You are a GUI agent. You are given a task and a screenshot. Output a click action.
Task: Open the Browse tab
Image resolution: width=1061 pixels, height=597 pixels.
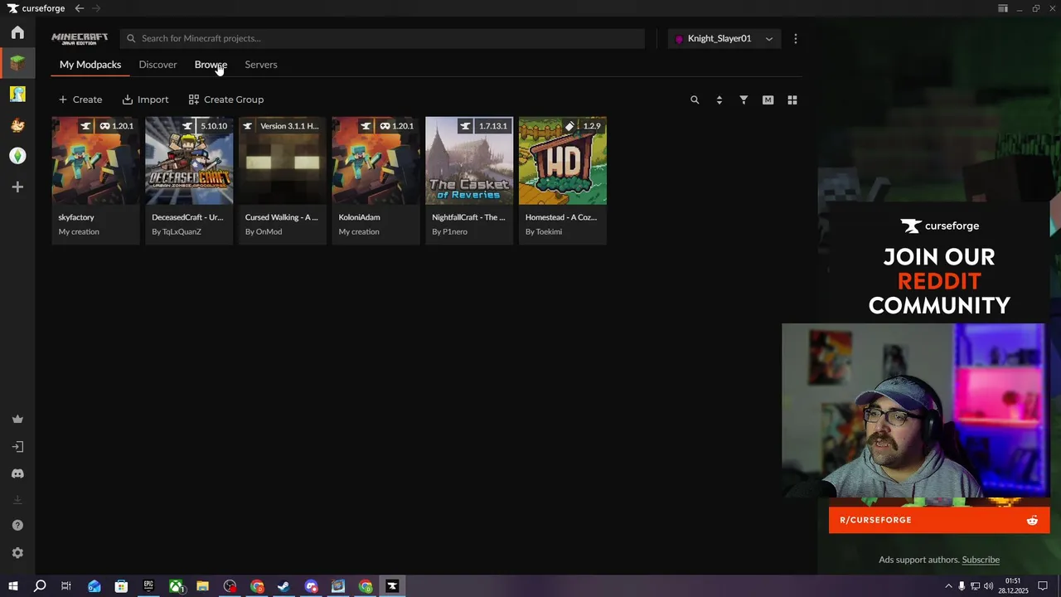[x=211, y=65]
